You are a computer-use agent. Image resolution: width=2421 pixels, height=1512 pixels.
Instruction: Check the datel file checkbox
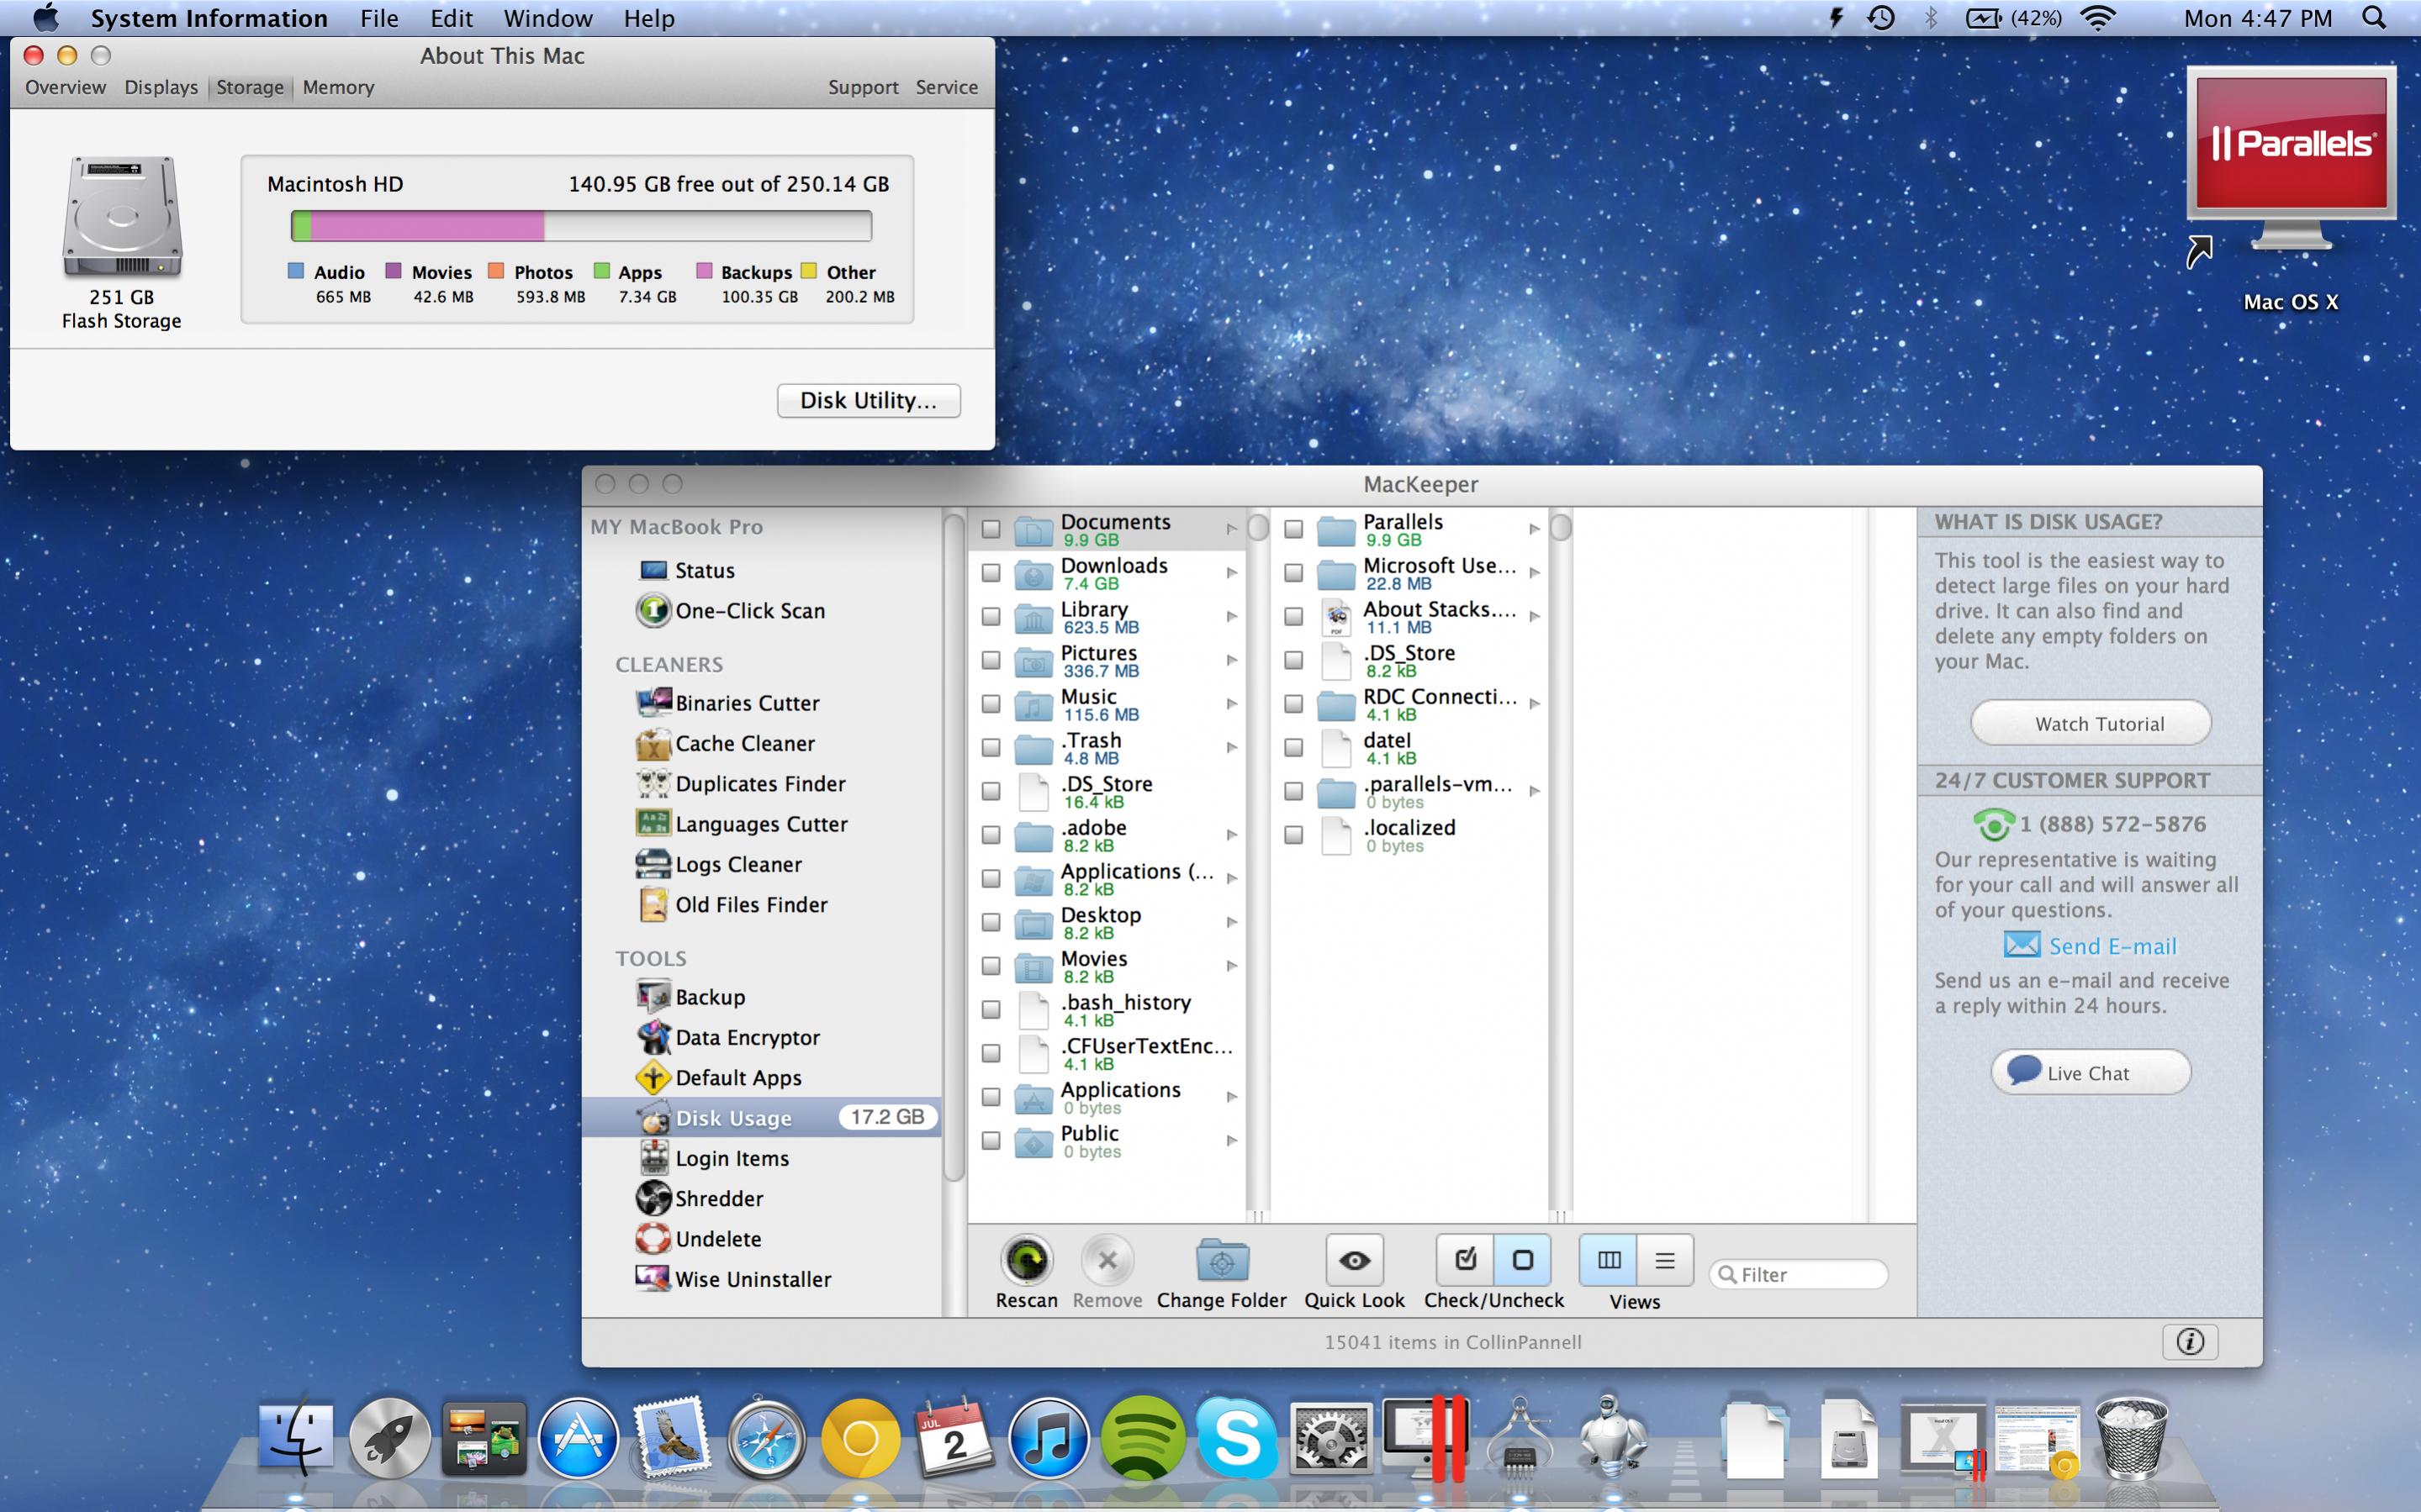1293,747
